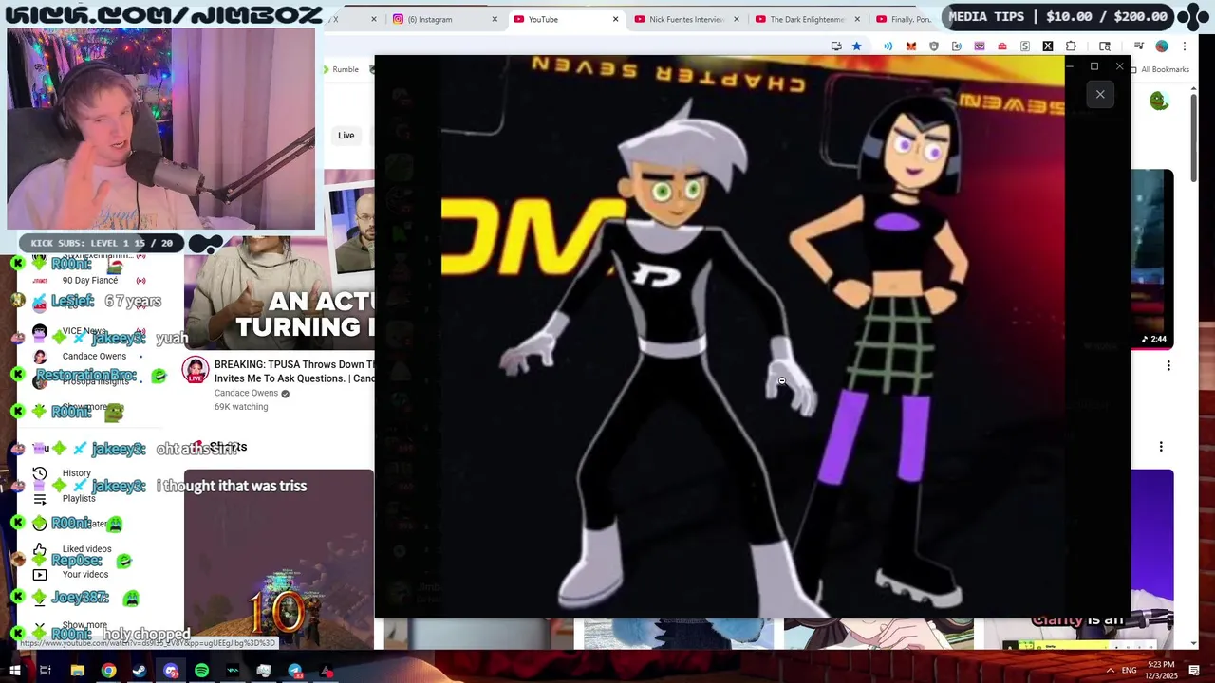Close the YouTube tab
The width and height of the screenshot is (1215, 683).
point(615,19)
